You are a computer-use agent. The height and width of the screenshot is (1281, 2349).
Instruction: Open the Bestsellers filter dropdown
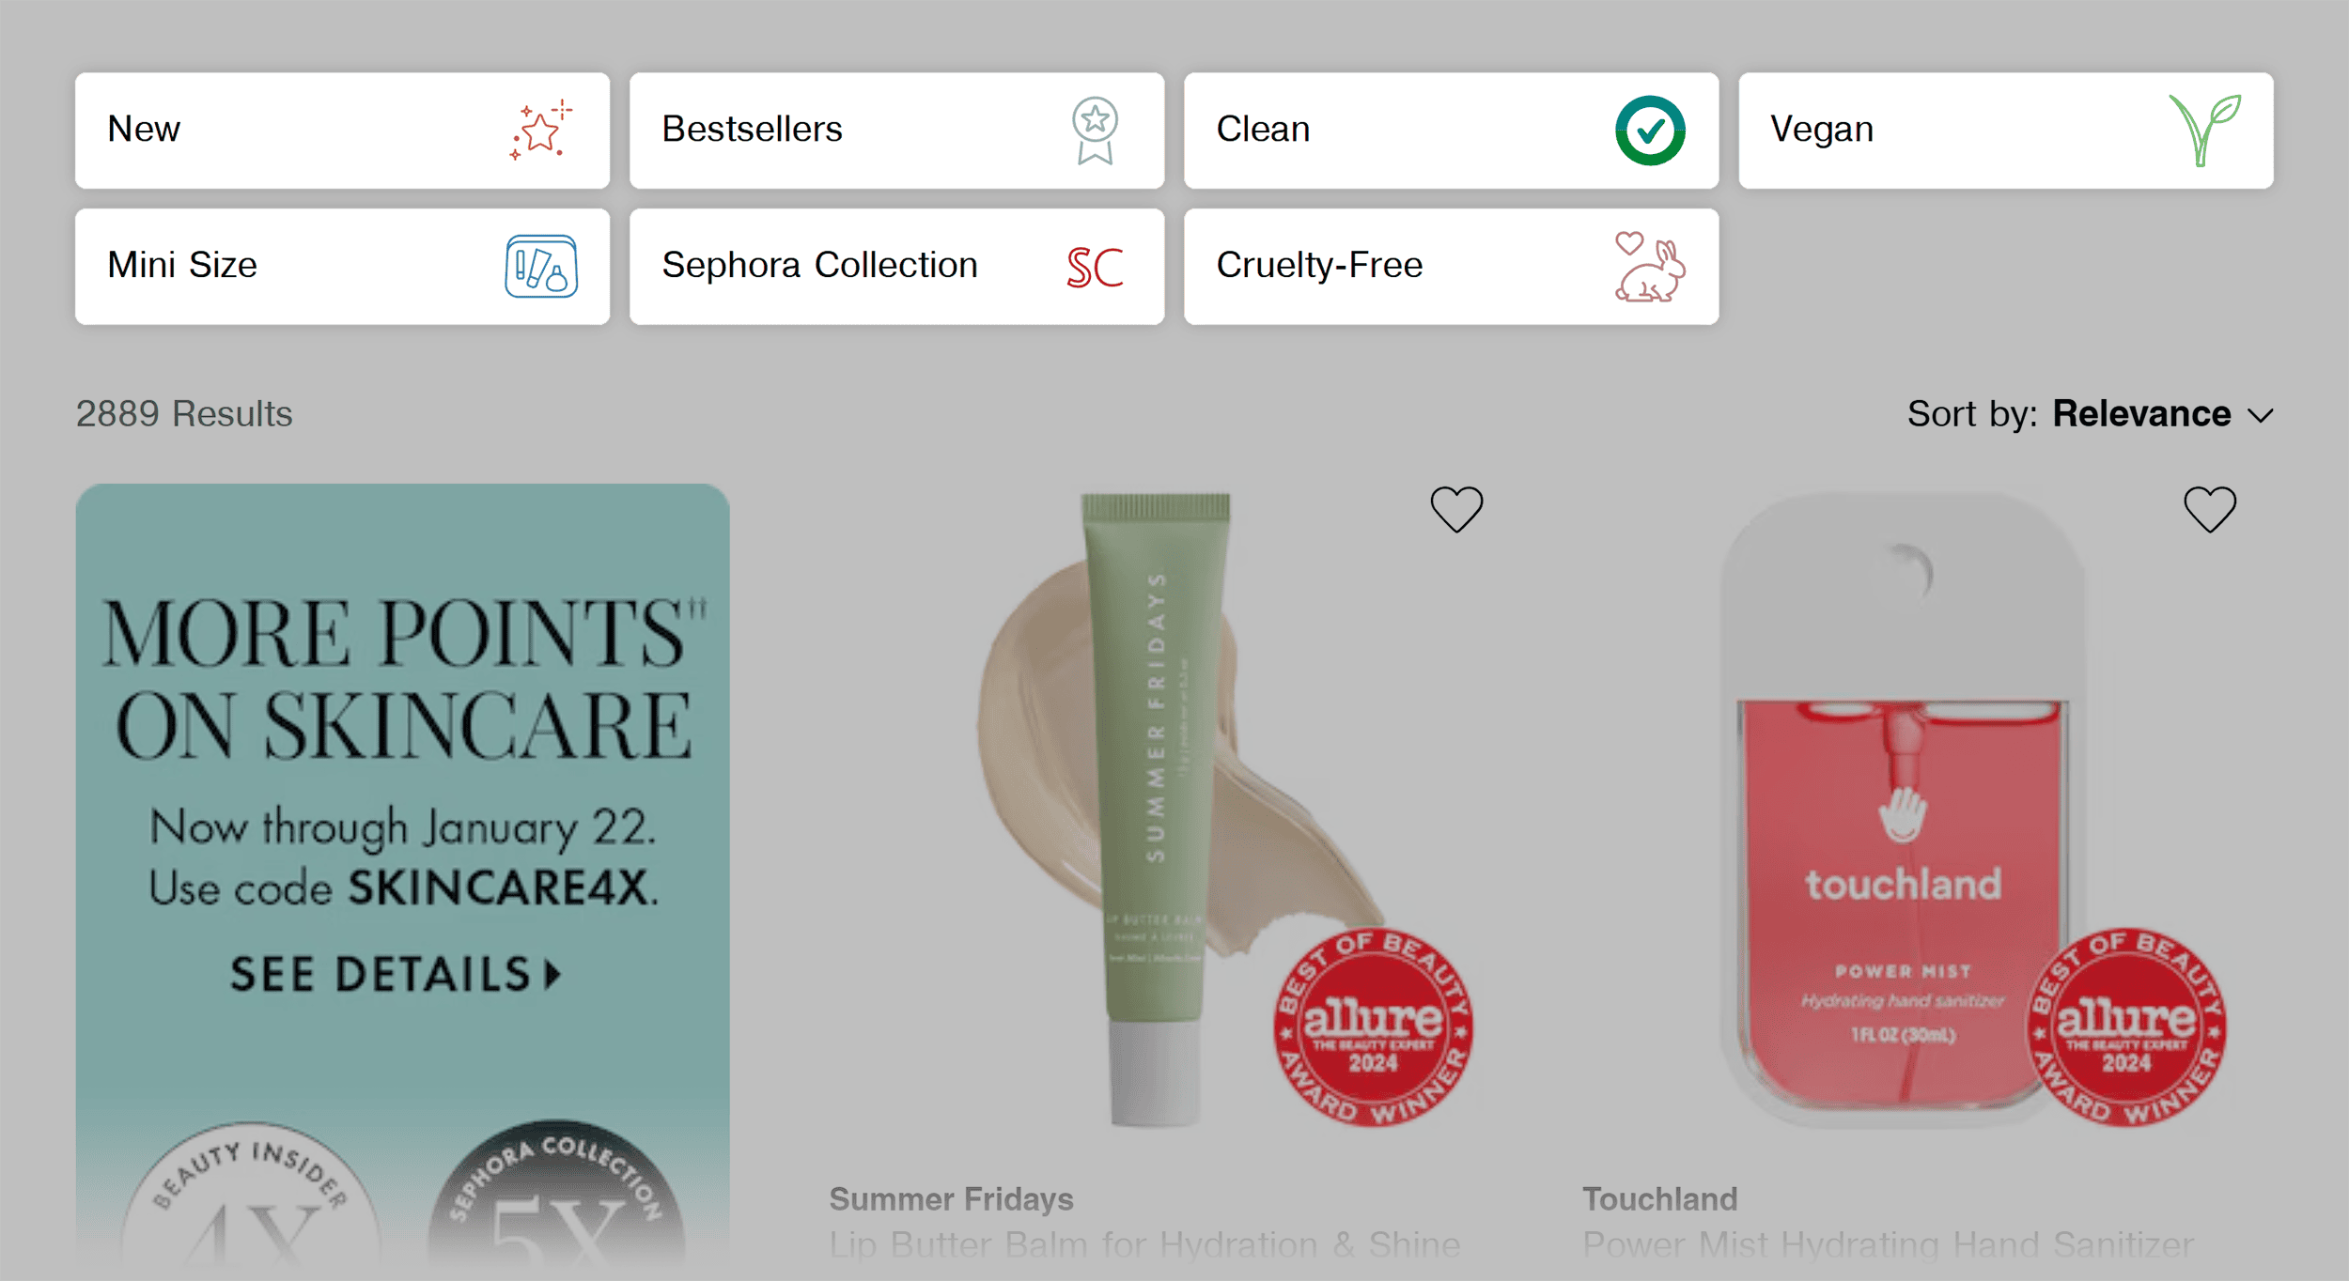892,128
